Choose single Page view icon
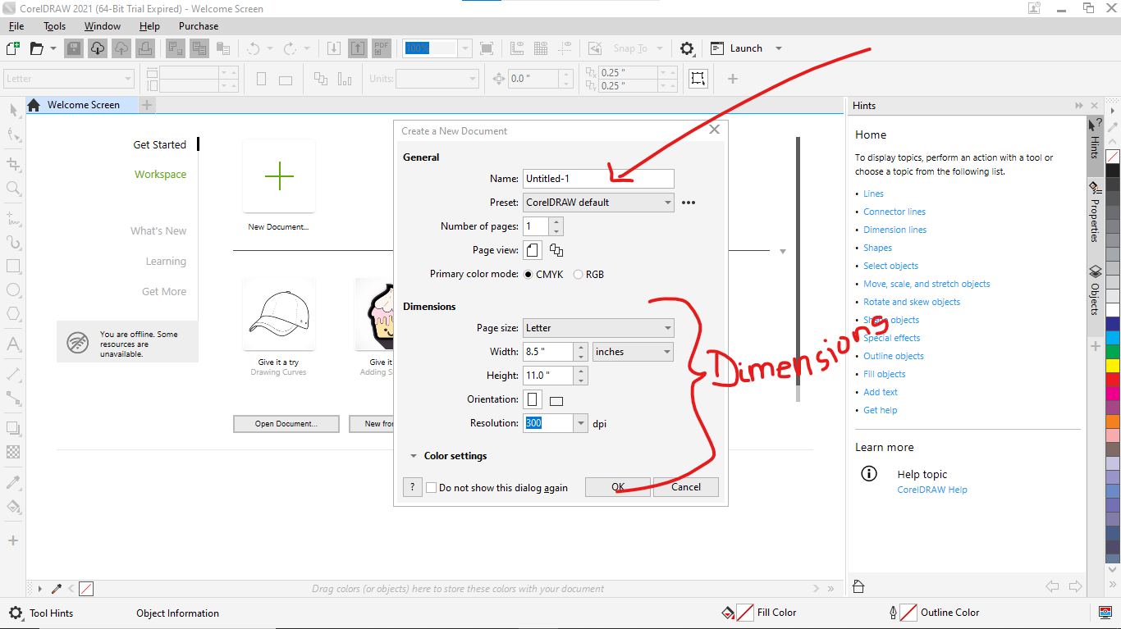This screenshot has width=1121, height=629. tap(533, 250)
